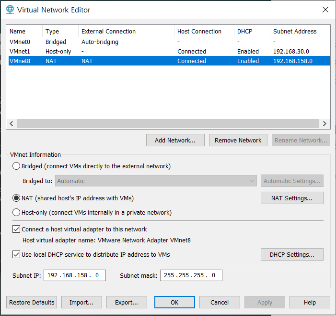
Task: Click Add Network button
Action: coord(175,140)
